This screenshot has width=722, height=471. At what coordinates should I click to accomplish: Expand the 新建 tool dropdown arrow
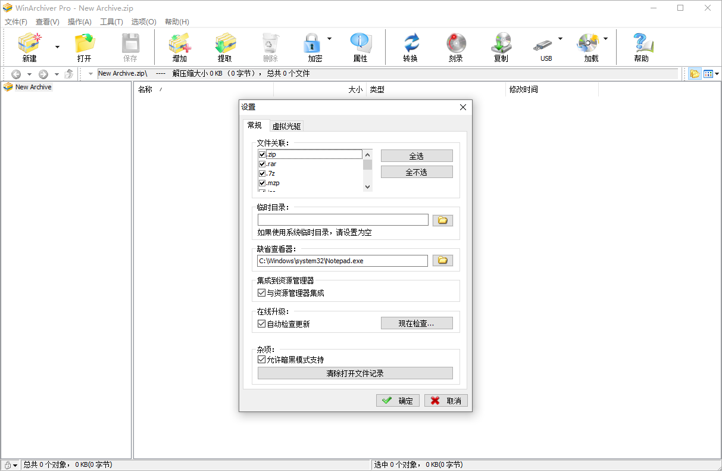pyautogui.click(x=57, y=47)
